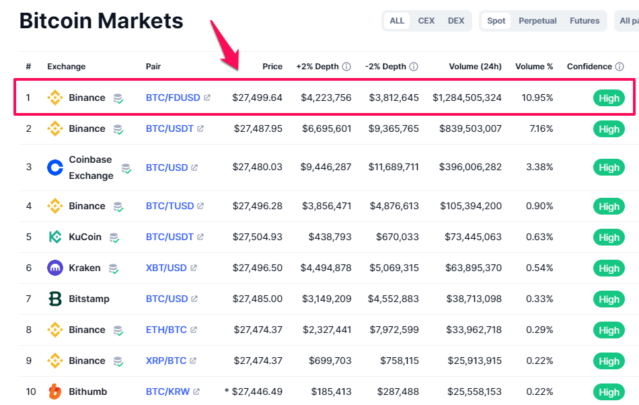Image resolution: width=639 pixels, height=405 pixels.
Task: Click the Bithumb logo icon
Action: click(x=55, y=392)
